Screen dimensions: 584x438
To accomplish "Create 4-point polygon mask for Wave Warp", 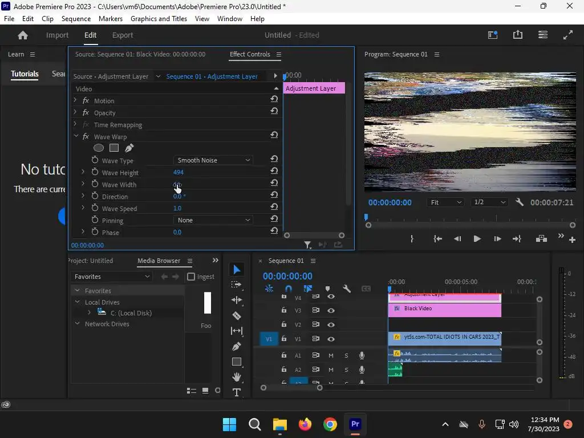I will point(114,148).
